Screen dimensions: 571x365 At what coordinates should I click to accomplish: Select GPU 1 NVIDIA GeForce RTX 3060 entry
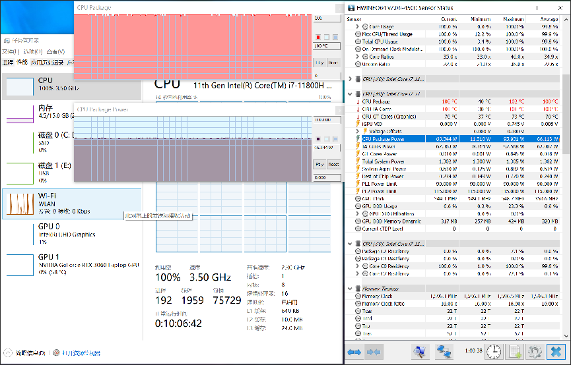click(x=71, y=264)
